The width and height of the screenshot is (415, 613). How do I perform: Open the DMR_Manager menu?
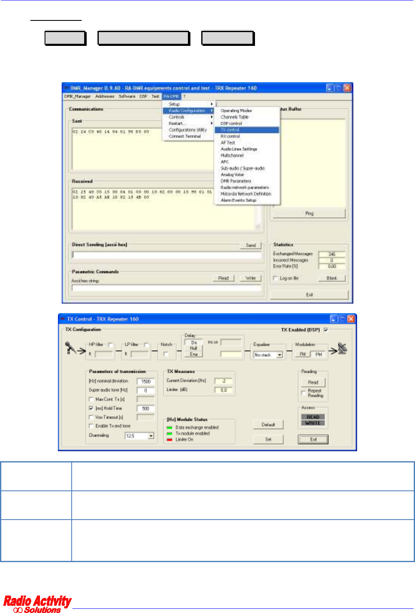pos(77,96)
